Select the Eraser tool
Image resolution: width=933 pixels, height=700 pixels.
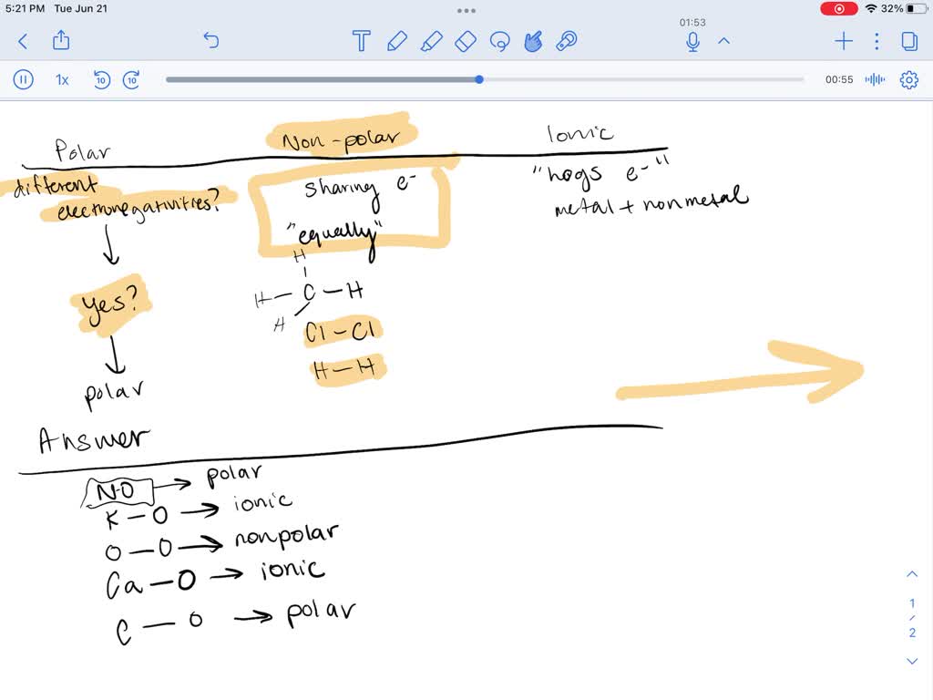pos(466,41)
